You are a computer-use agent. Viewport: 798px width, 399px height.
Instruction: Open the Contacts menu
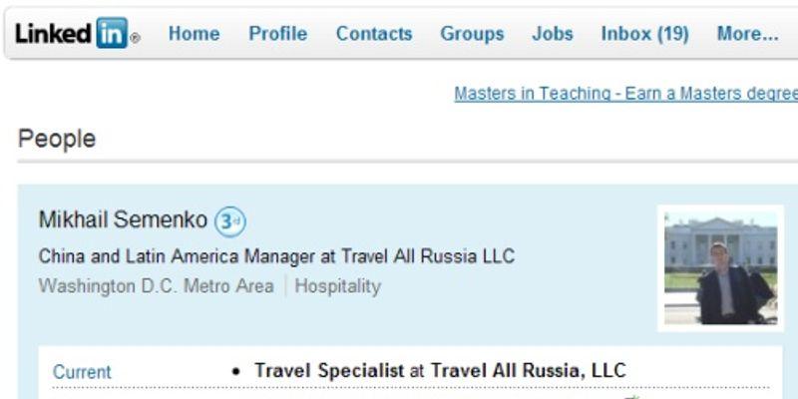[374, 34]
